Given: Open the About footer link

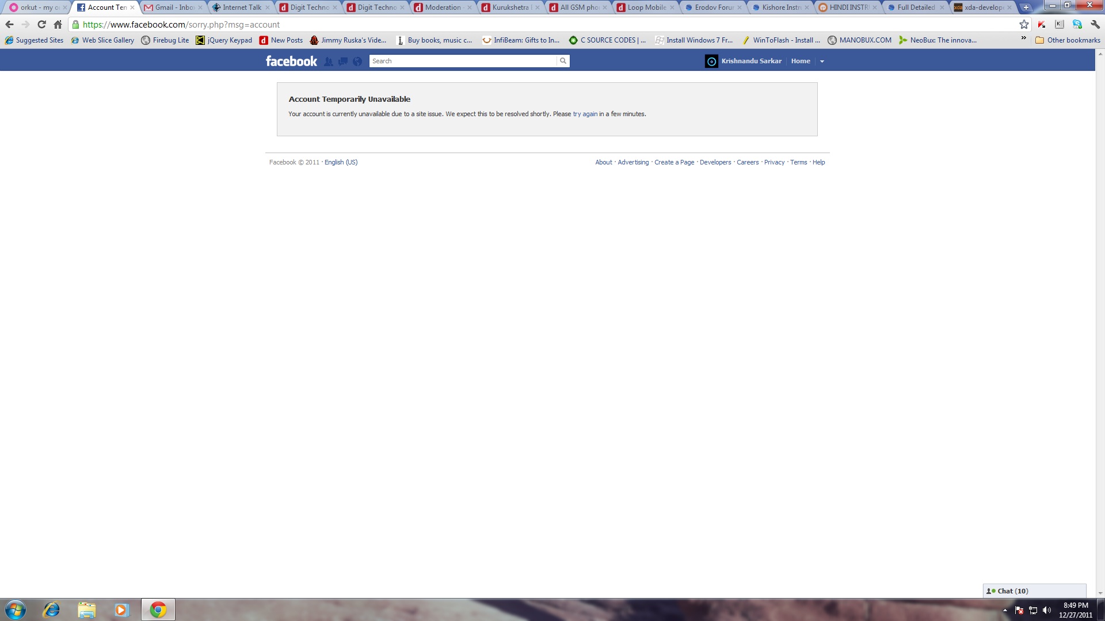Looking at the screenshot, I should (603, 162).
